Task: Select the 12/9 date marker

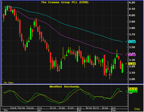Action: point(14,108)
